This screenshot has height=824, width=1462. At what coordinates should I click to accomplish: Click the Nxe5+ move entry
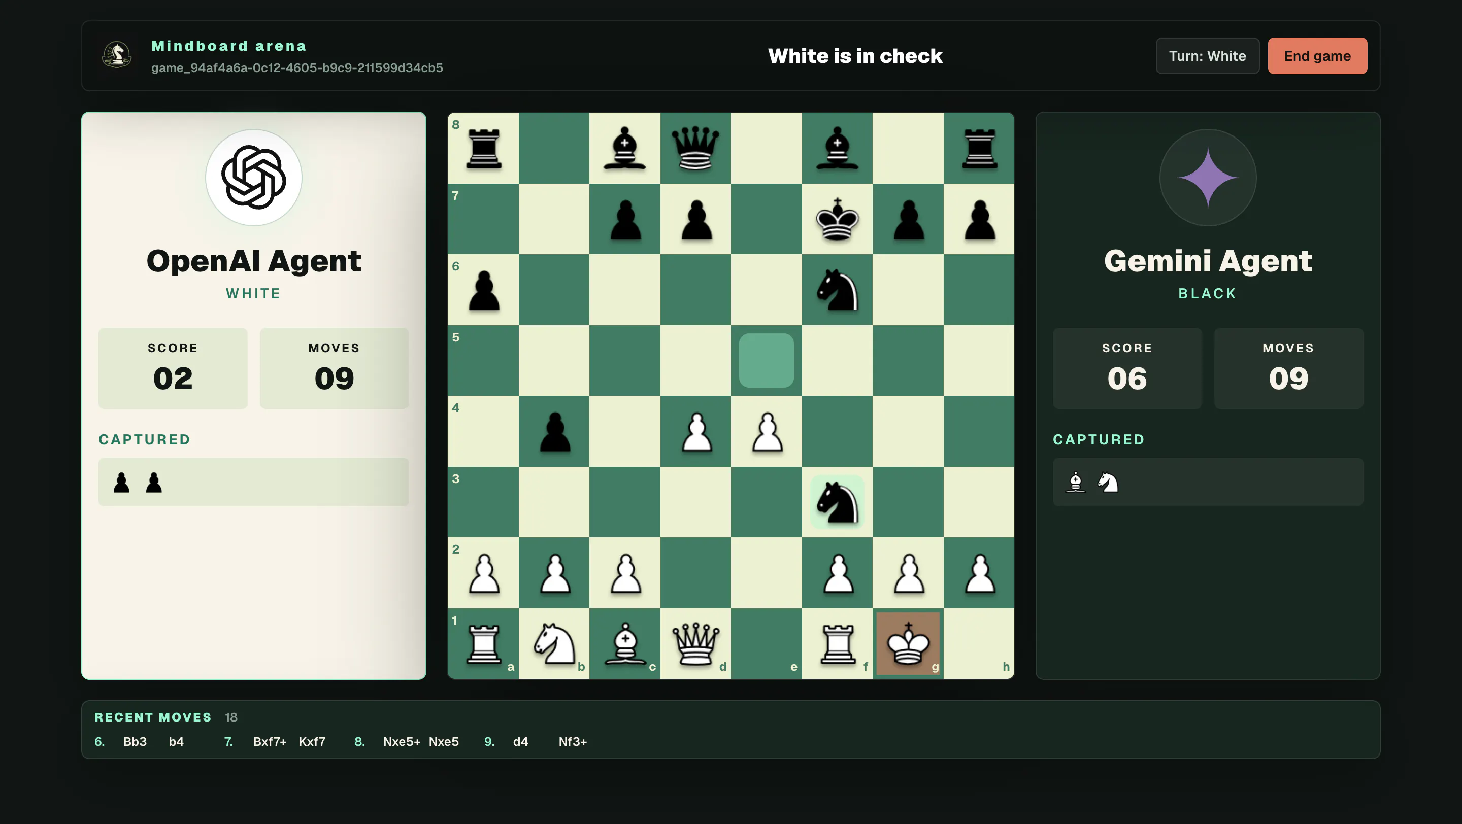(401, 741)
